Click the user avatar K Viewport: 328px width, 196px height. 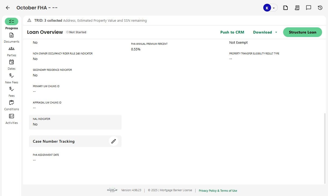click(267, 8)
